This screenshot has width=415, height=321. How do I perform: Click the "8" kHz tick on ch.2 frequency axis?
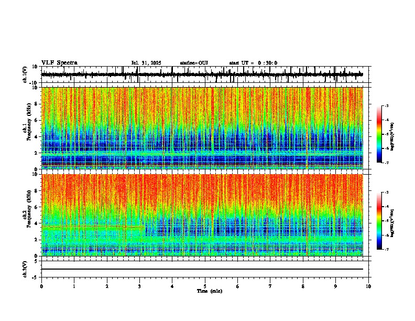37,191
